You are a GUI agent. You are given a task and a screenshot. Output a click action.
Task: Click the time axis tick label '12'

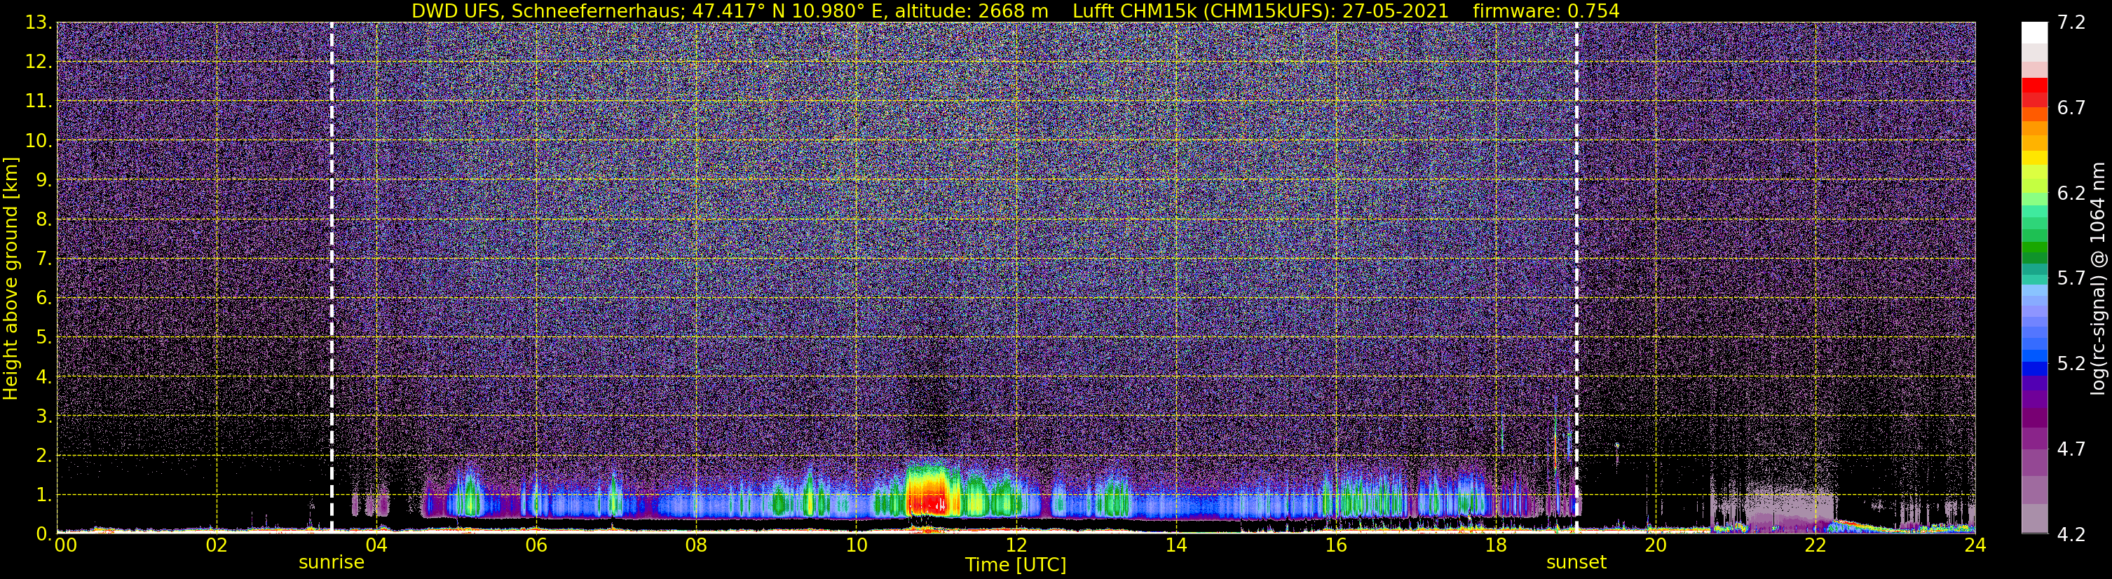coord(1016,546)
